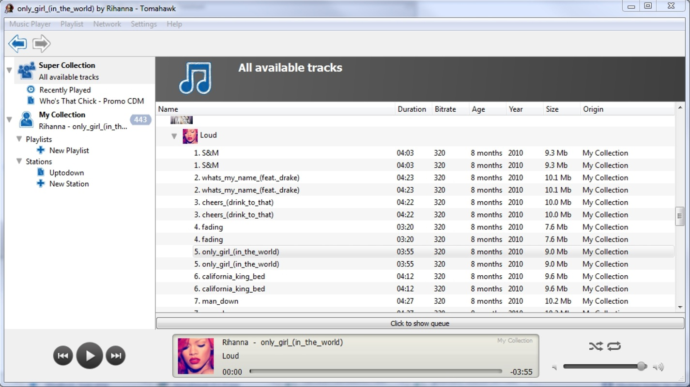Open the Playlist menu

pos(72,24)
